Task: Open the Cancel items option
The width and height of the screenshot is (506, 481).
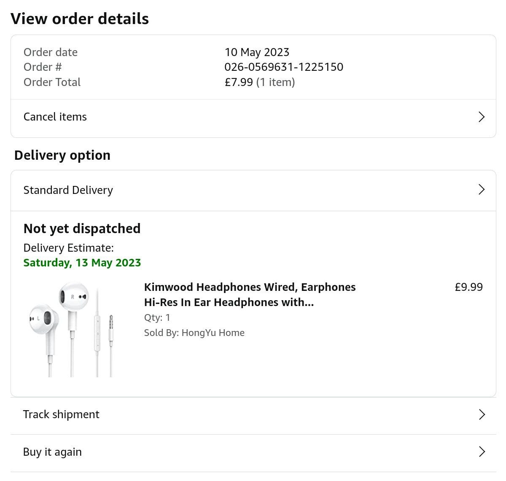Action: pyautogui.click(x=55, y=117)
